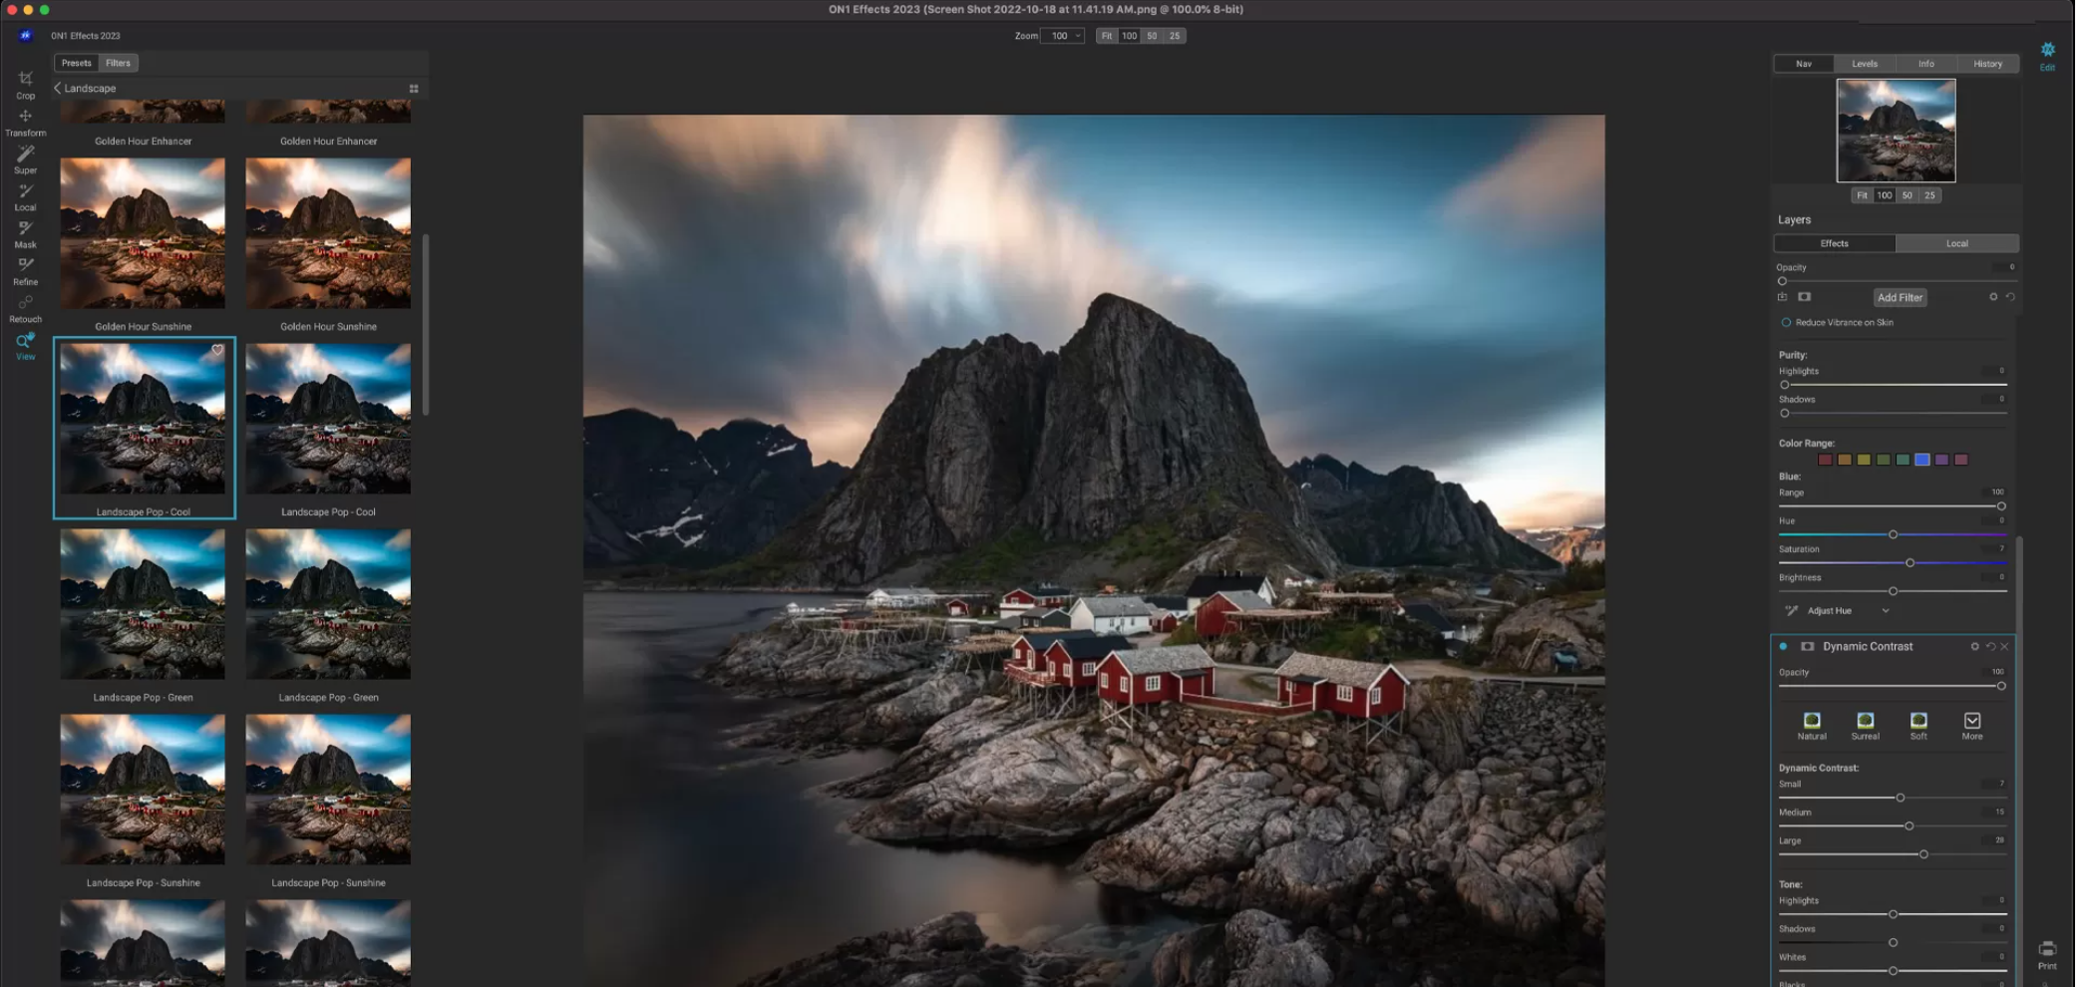Set navigator zoom to 100
2076x987 pixels.
click(1884, 195)
